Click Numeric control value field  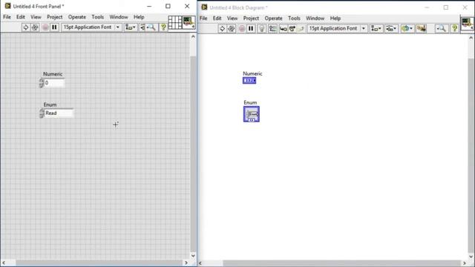(x=54, y=83)
